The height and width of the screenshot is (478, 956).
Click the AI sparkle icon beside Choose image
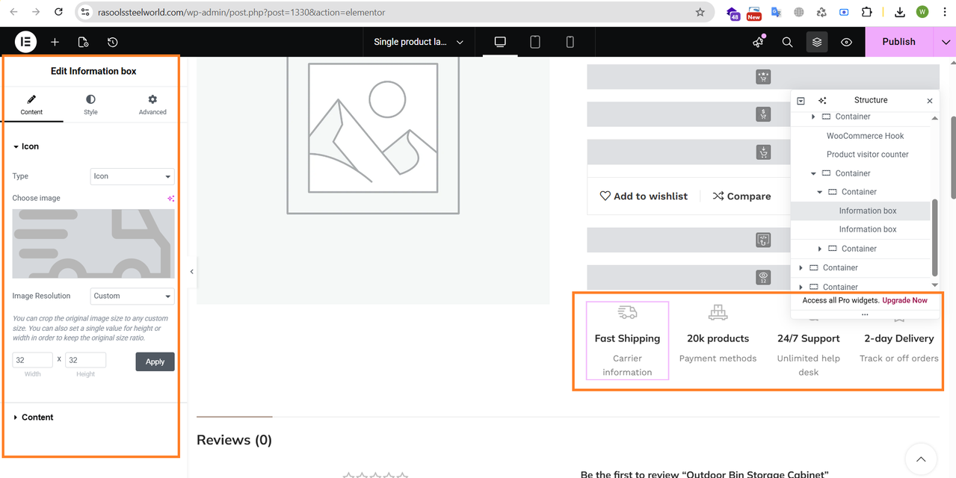[171, 198]
